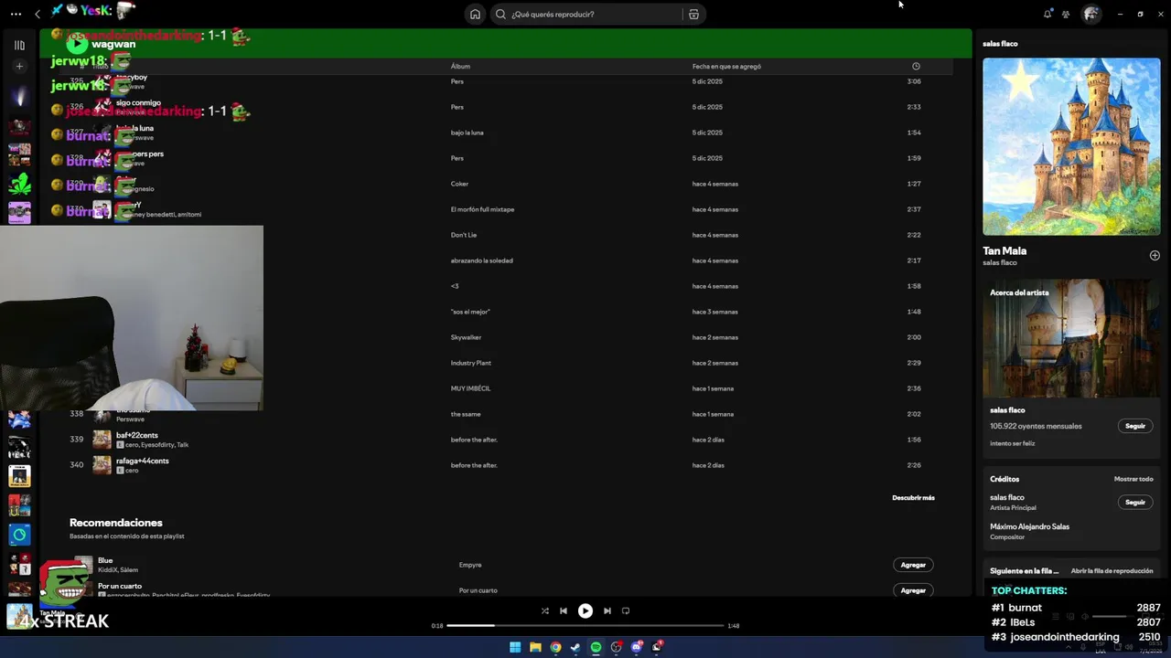
Task: Open album 'MUY IMBÉCIL' link
Action: [x=470, y=388]
